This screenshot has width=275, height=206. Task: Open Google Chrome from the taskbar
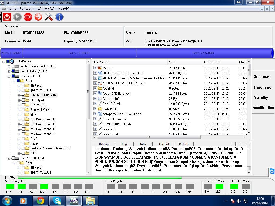(x=41, y=200)
